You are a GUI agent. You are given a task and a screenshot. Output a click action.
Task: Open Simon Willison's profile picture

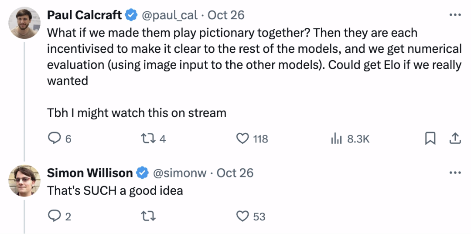[24, 181]
